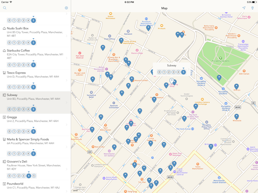Open Giovanni's Deli details chevron
The height and width of the screenshot is (193, 258).
tap(67, 169)
